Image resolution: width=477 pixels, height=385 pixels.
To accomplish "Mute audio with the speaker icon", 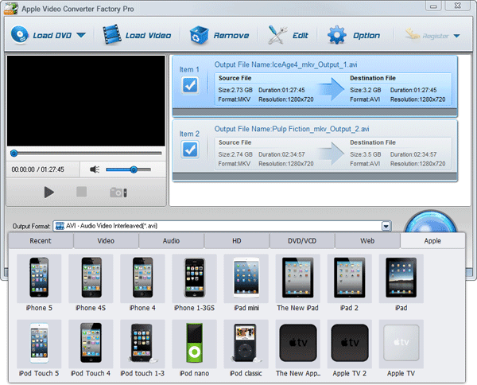I will click(x=95, y=169).
